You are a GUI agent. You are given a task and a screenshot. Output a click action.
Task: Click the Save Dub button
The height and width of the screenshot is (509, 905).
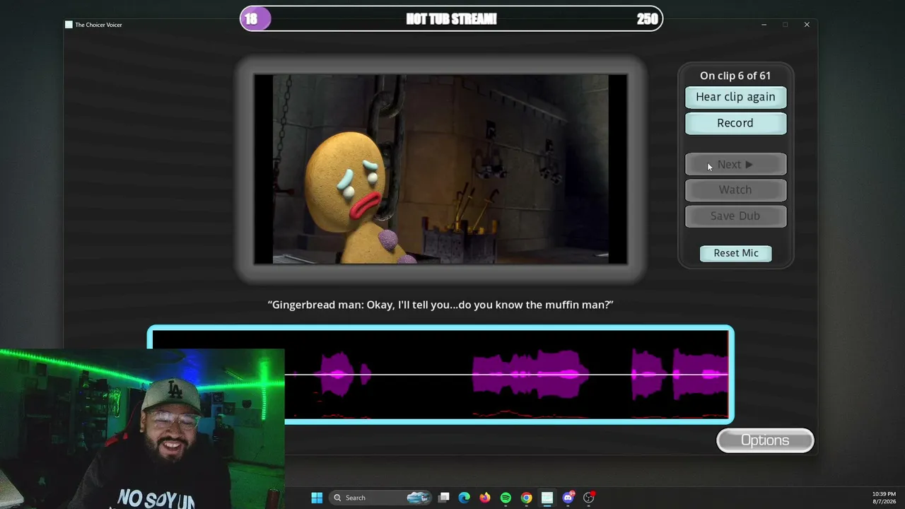tap(735, 216)
